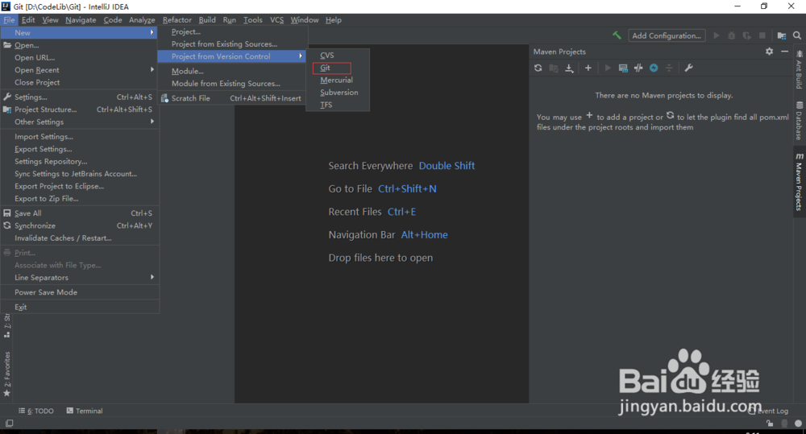Click Collapse All icon in Maven toolbar
The height and width of the screenshot is (434, 806).
pyautogui.click(x=669, y=68)
